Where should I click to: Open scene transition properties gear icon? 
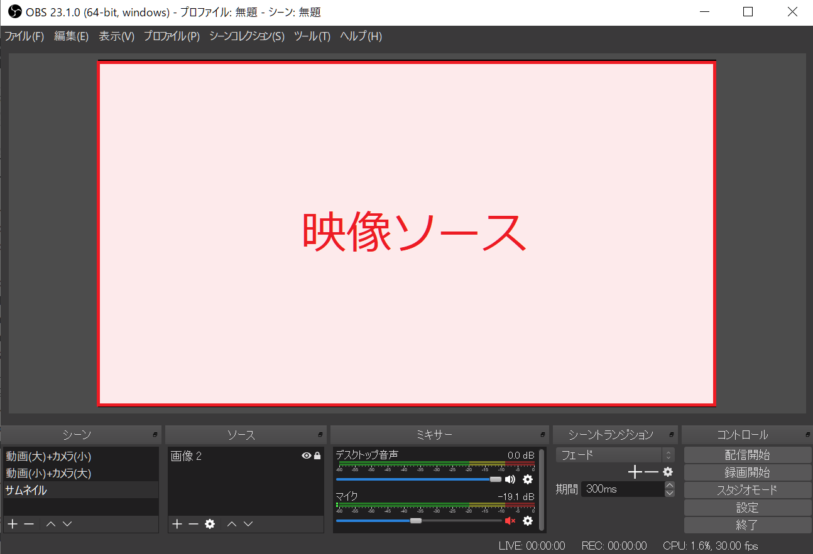coord(668,472)
